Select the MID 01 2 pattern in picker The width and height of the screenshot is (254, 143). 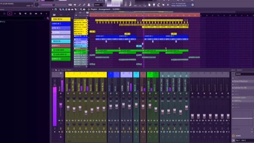(x=61, y=28)
